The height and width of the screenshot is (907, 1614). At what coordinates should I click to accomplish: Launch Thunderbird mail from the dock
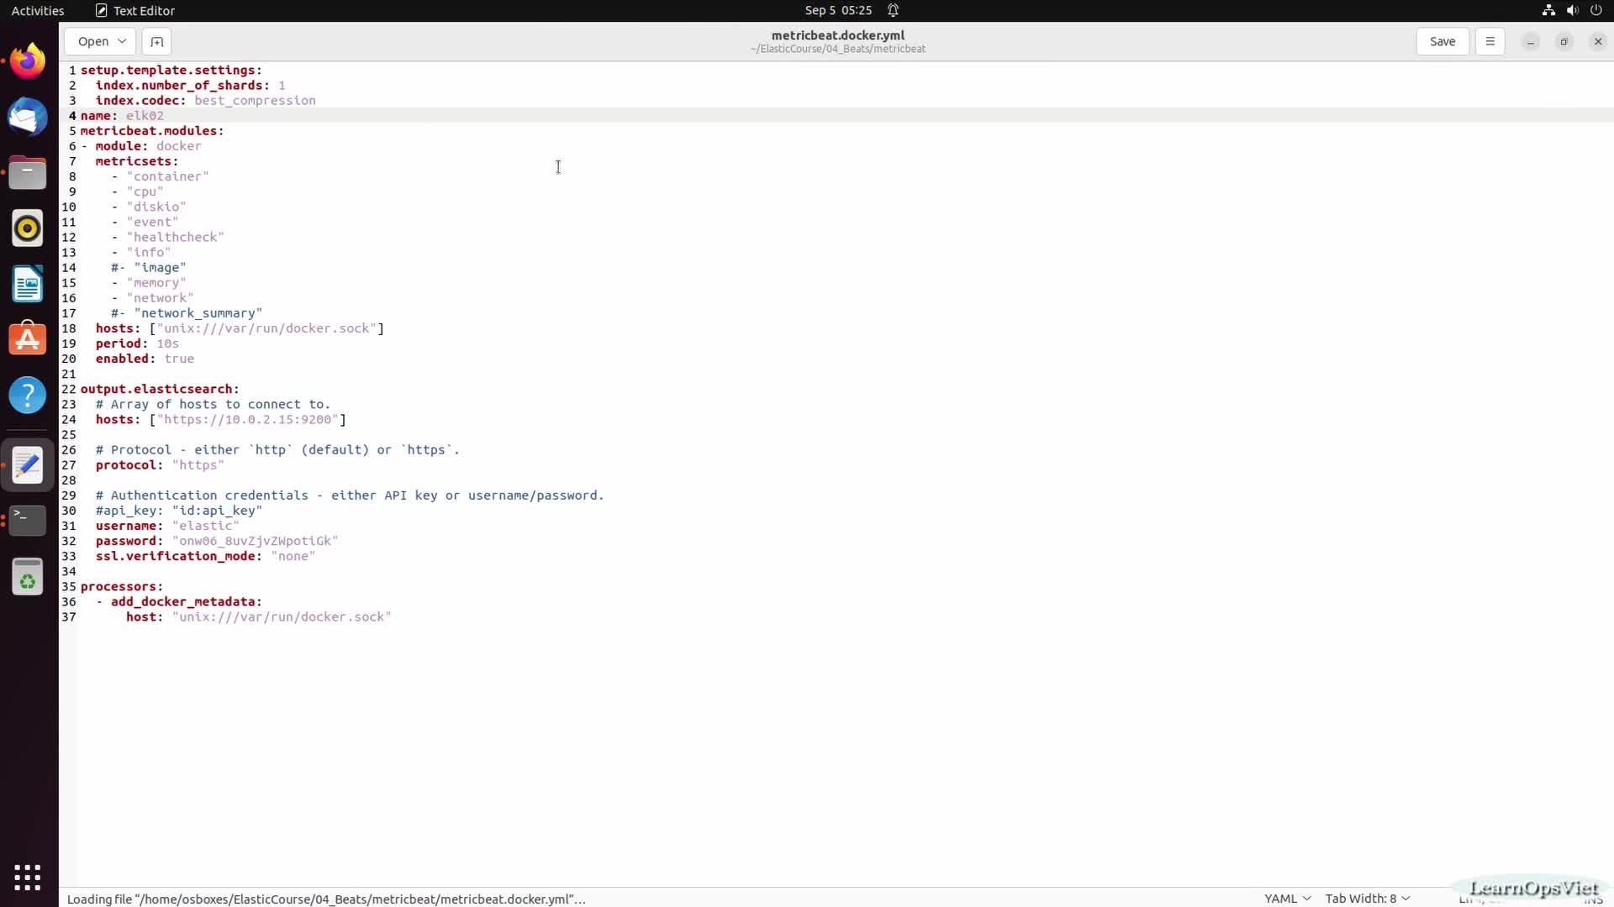coord(28,116)
